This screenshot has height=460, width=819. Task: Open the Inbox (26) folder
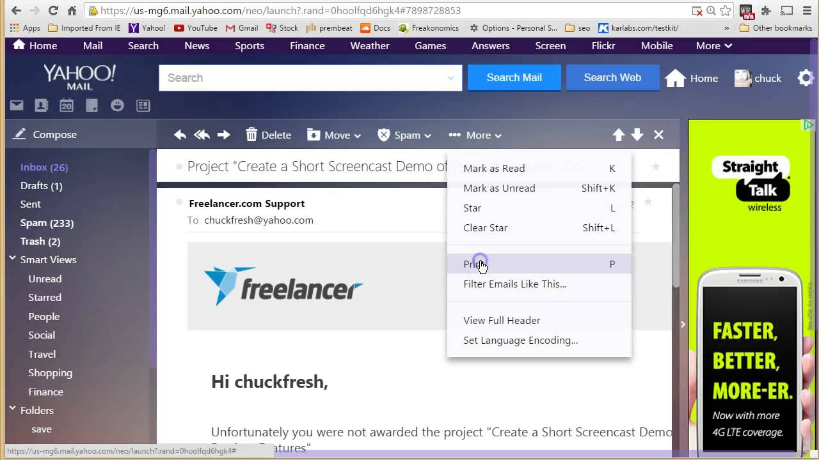[44, 167]
